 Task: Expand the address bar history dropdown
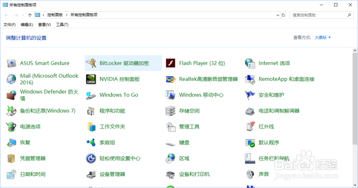pyautogui.click(x=278, y=15)
